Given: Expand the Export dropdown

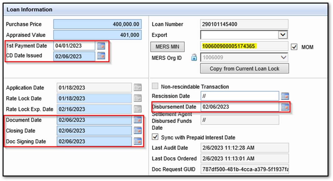Looking at the screenshot, I should [283, 35].
